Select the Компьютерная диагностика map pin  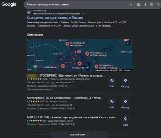pos(67,44)
